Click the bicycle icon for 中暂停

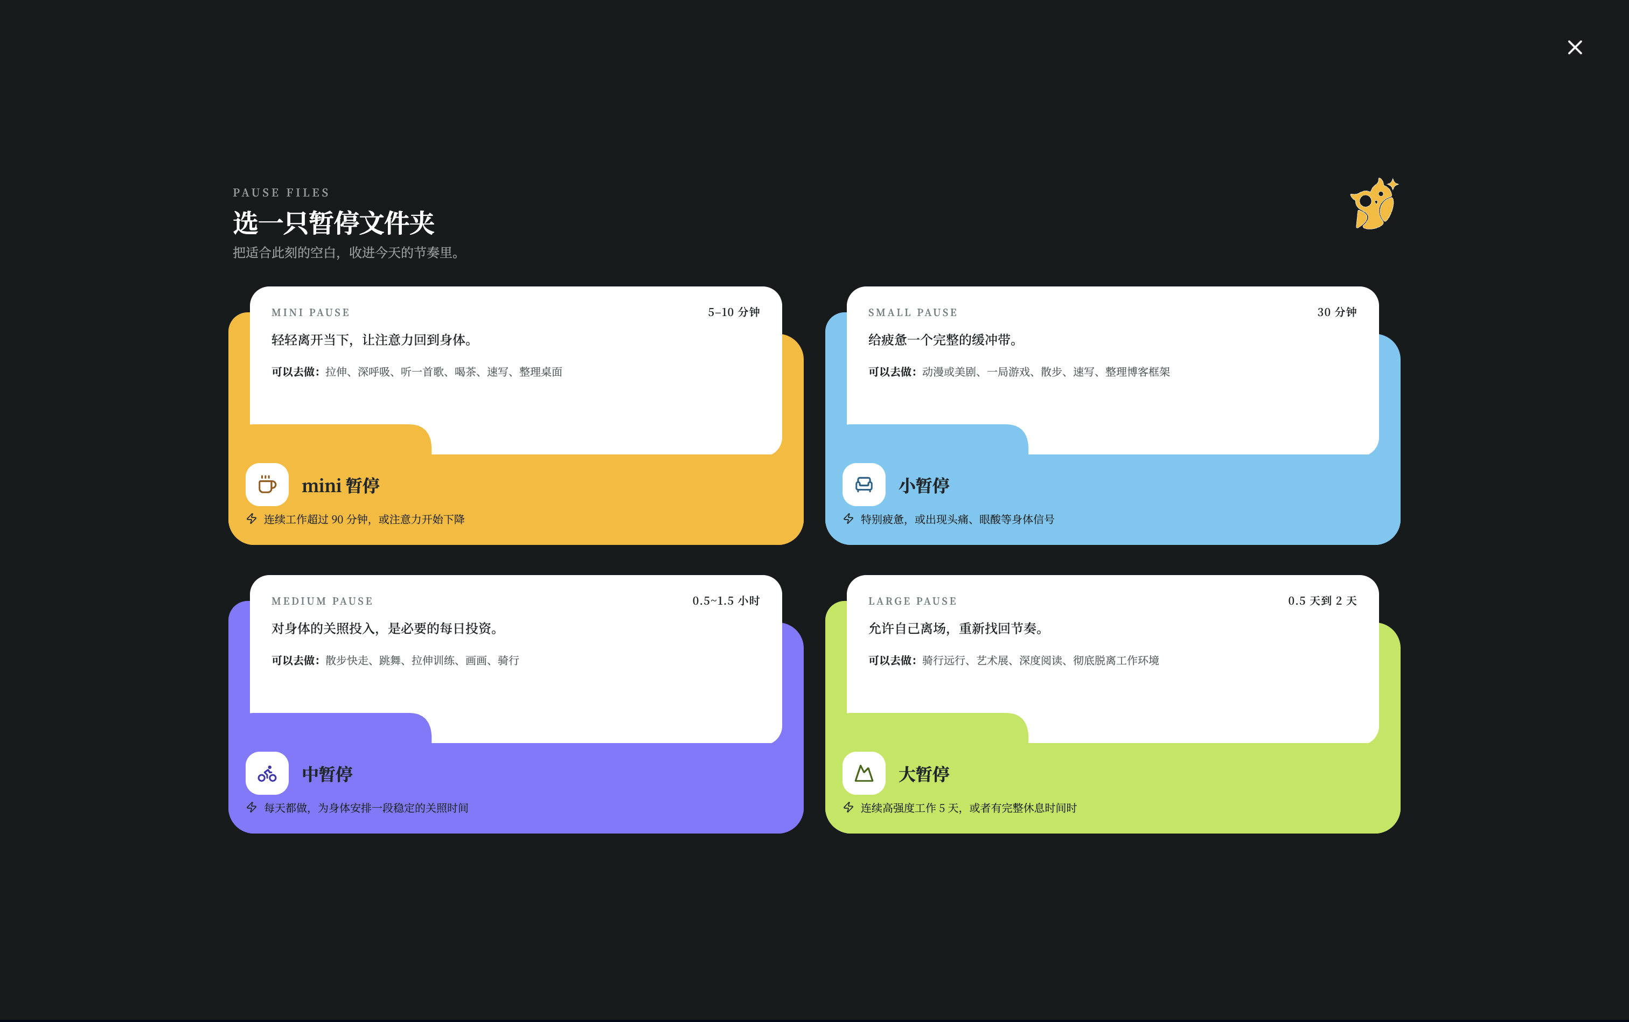267,773
